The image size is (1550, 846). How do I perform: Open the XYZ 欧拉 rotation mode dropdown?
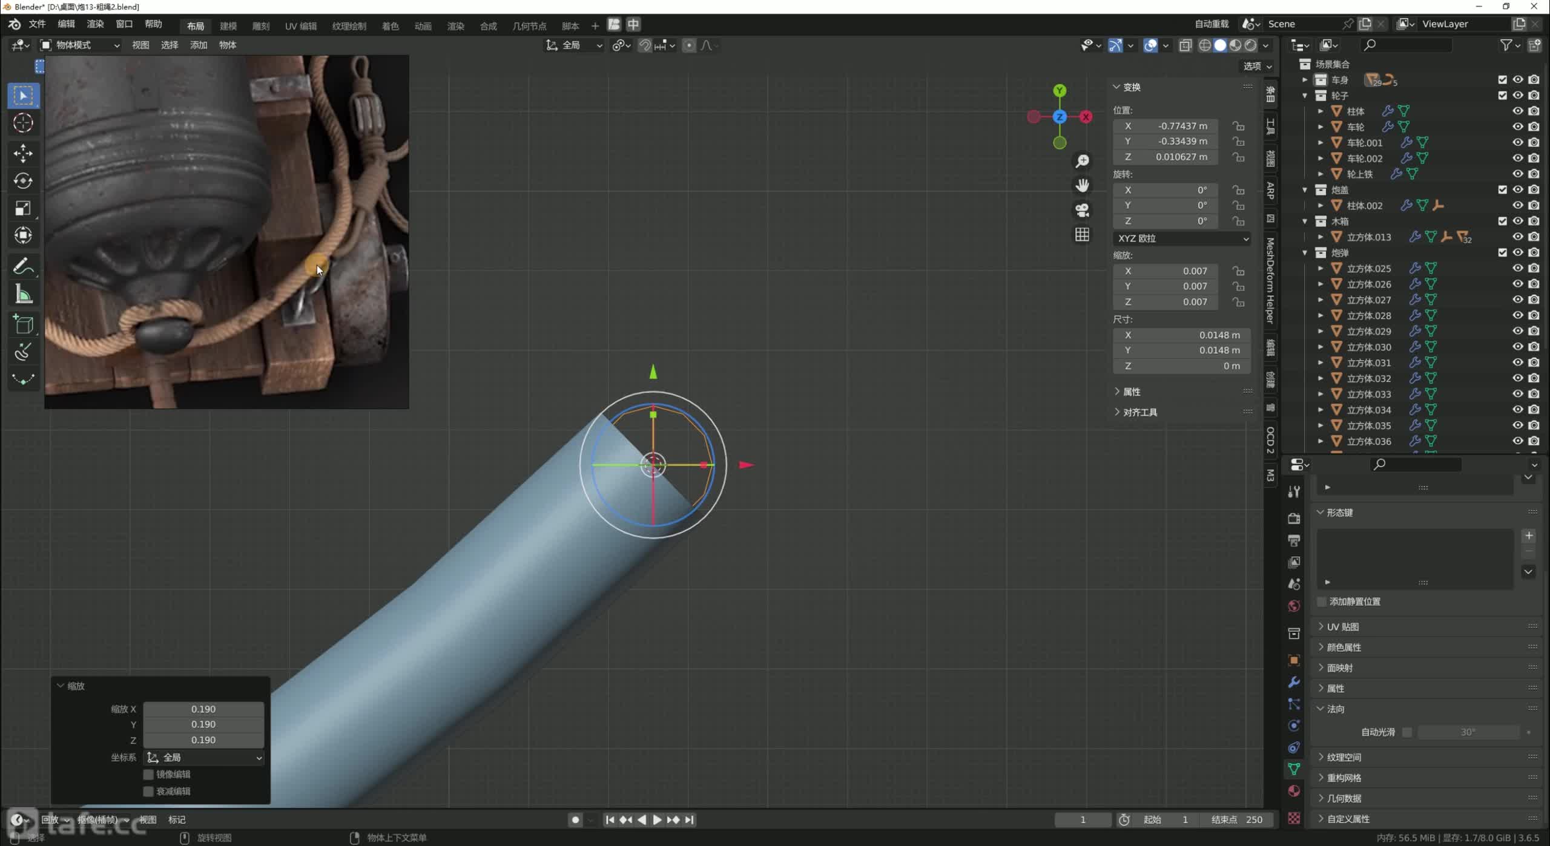pyautogui.click(x=1182, y=238)
